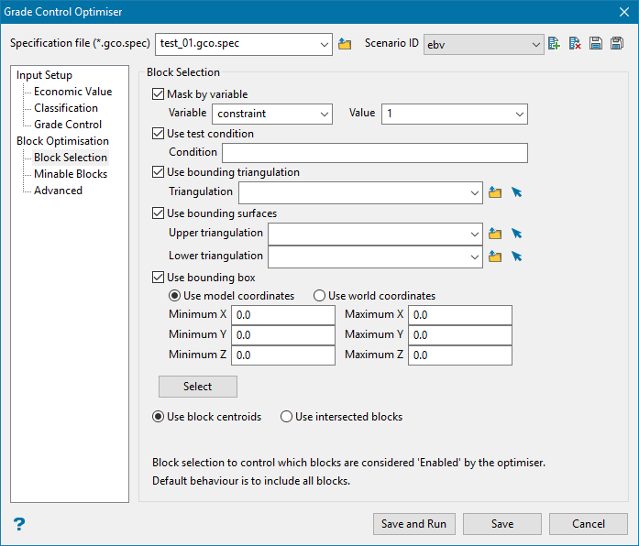
Task: Pick the upper triangulation from screen
Action: [517, 234]
